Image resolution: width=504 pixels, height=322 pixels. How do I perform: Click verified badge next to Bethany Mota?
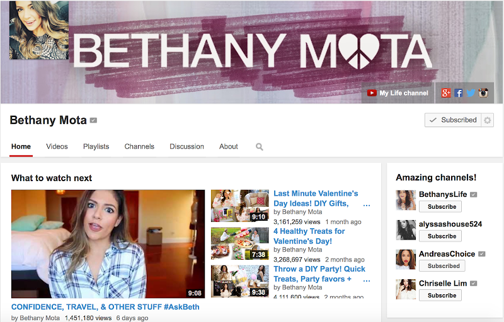point(93,120)
